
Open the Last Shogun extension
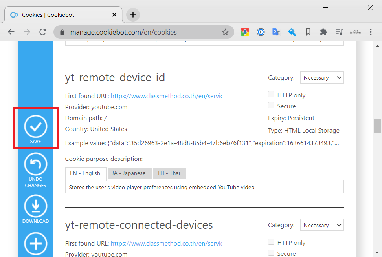(x=355, y=32)
